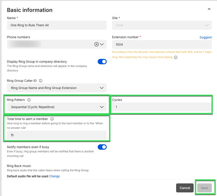
Task: Click info icon beside Ring Group Caller ID
Action: [x=41, y=81]
